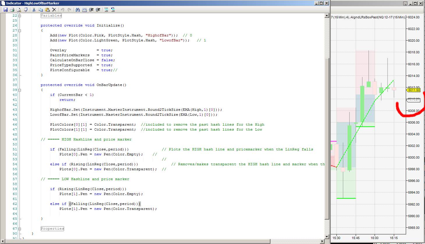Uncomment the selected lines
The image size is (425, 244).
pyautogui.click(x=113, y=10)
